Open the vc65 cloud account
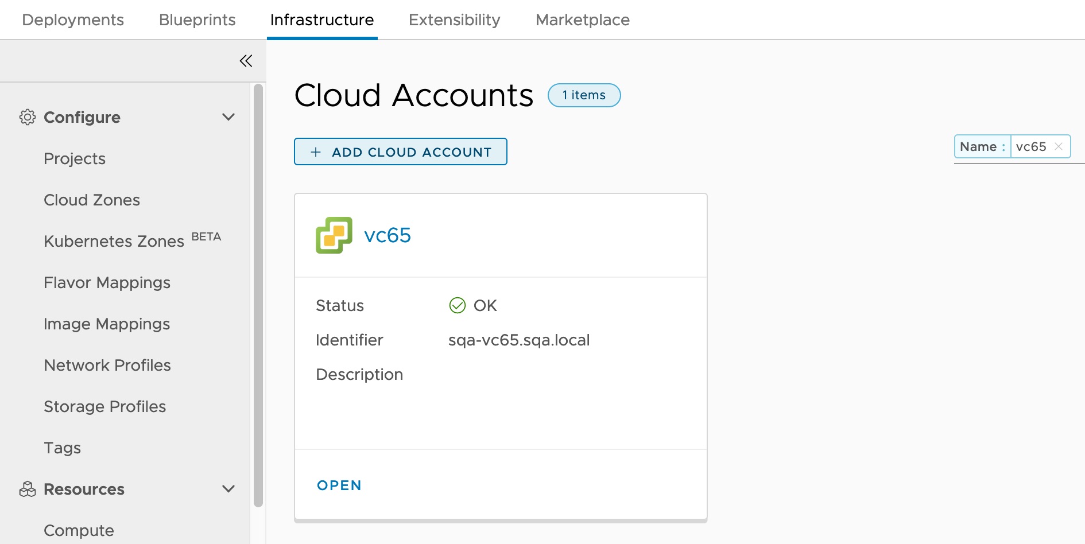Screen dimensions: 1085x544 pyautogui.click(x=339, y=485)
